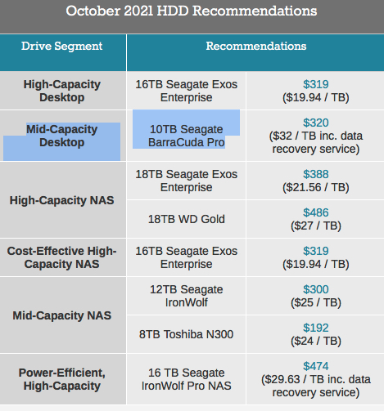The image size is (384, 411).
Task: Open the $319 price link for High-Capacity Desktop
Action: [316, 84]
